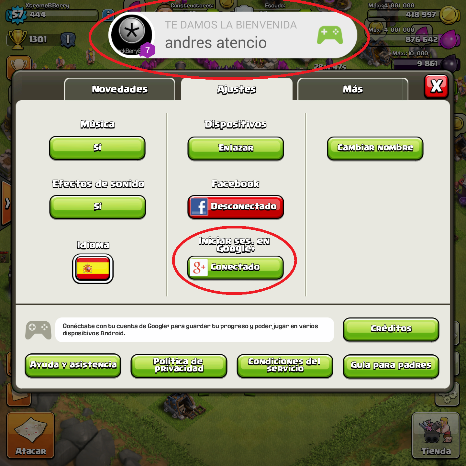This screenshot has height=466, width=466.
Task: Open the Novedades tab
Action: coord(120,89)
